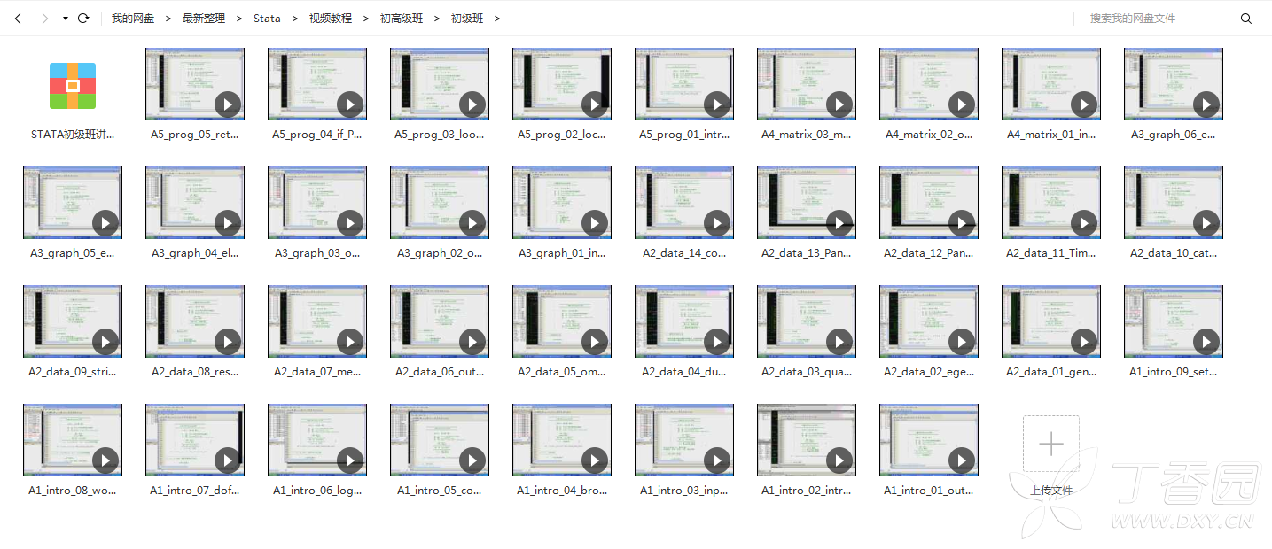Click the forward navigation arrow

44,19
